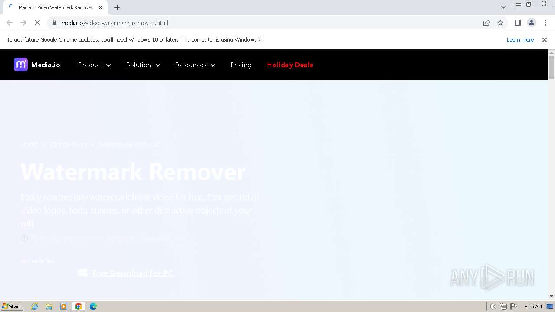Screen dimensions: 555x312
Task: Launch Internet Explorer from taskbar
Action: [35, 306]
